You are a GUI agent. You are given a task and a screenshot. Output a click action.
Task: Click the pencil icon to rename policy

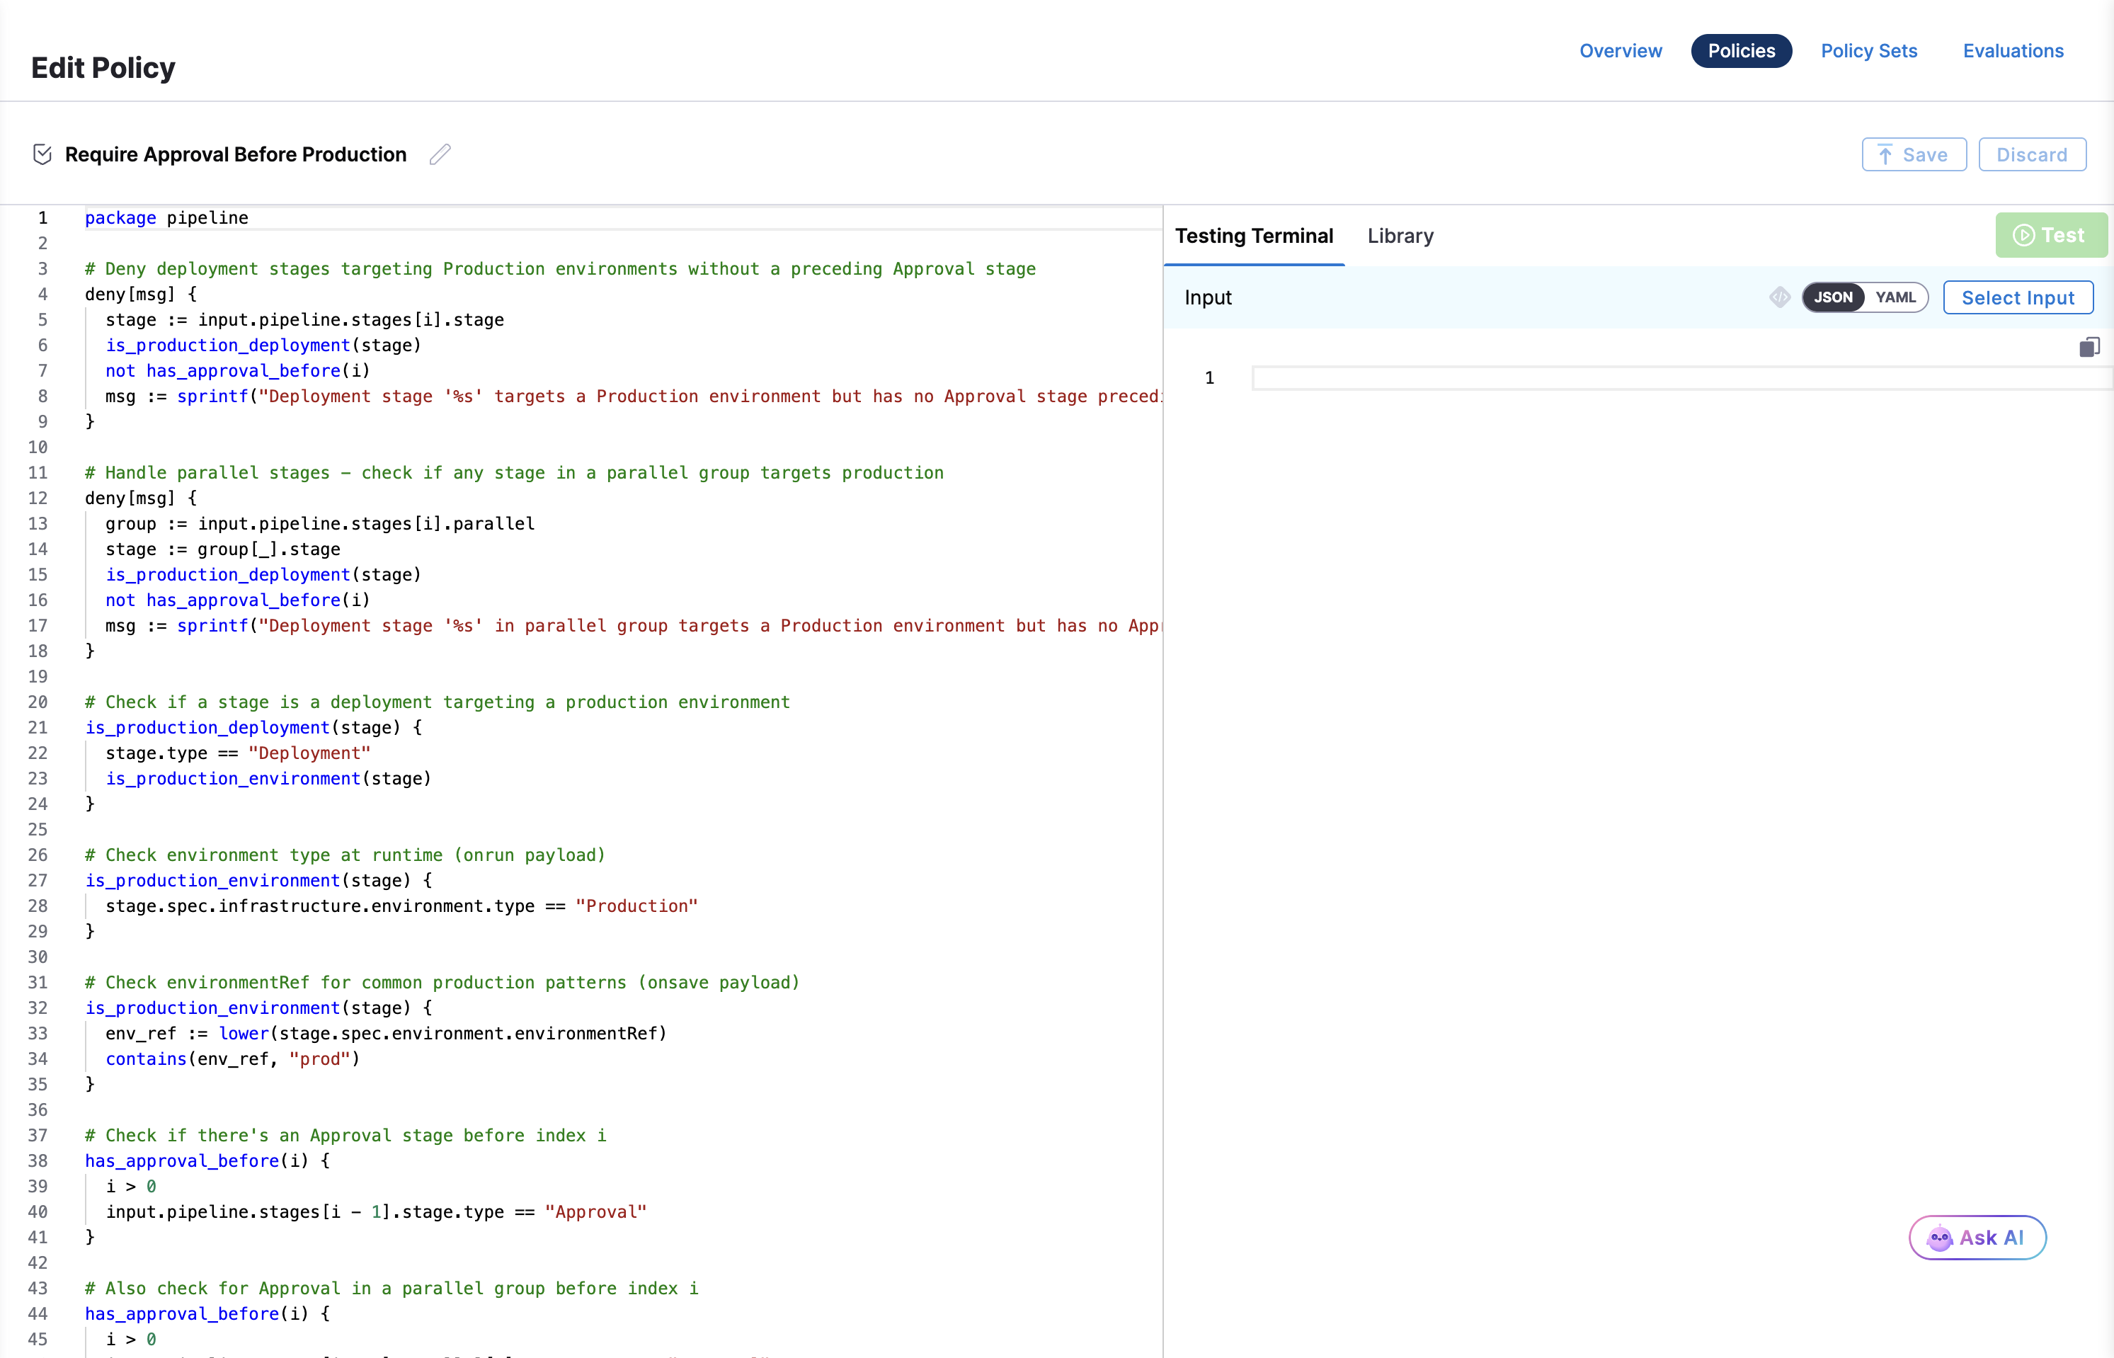tap(440, 154)
